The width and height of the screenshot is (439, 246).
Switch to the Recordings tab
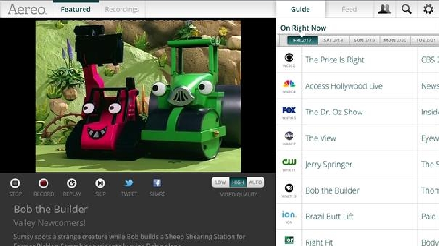point(122,9)
